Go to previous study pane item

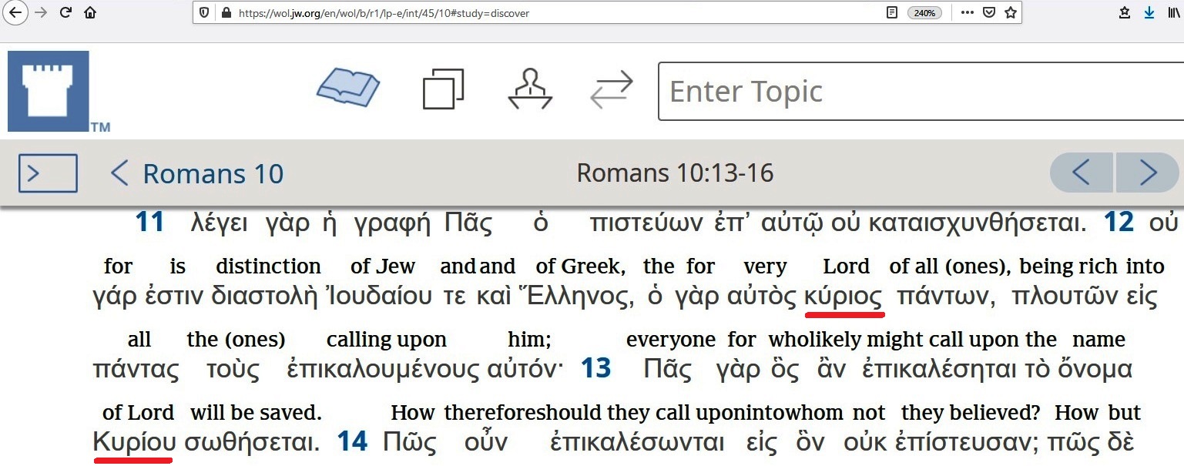[1082, 173]
